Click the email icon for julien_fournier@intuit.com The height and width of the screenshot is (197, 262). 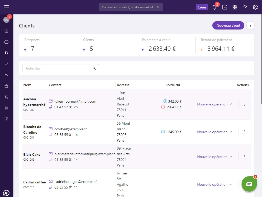[51, 101]
